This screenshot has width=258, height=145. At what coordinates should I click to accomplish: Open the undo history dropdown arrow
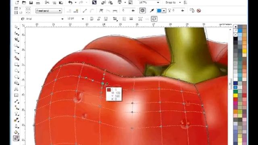click(x=75, y=2)
